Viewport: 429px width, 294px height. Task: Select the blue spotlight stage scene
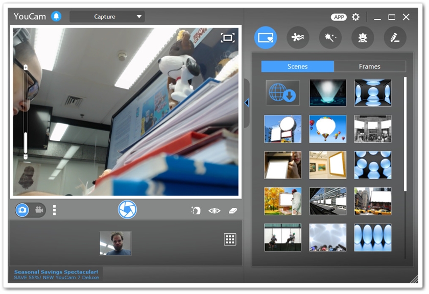tap(327, 93)
